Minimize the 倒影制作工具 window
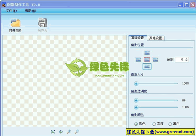196x136 pixels. (x=180, y=5)
